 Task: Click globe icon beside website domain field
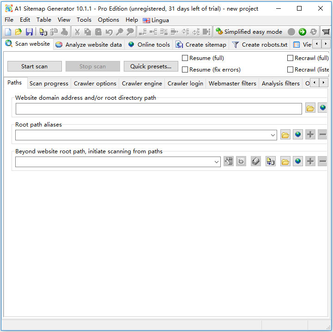(x=322, y=108)
